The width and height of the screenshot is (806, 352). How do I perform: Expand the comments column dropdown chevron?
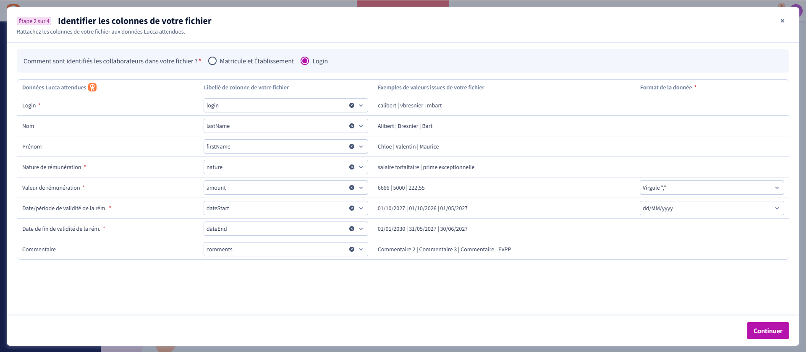[361, 249]
